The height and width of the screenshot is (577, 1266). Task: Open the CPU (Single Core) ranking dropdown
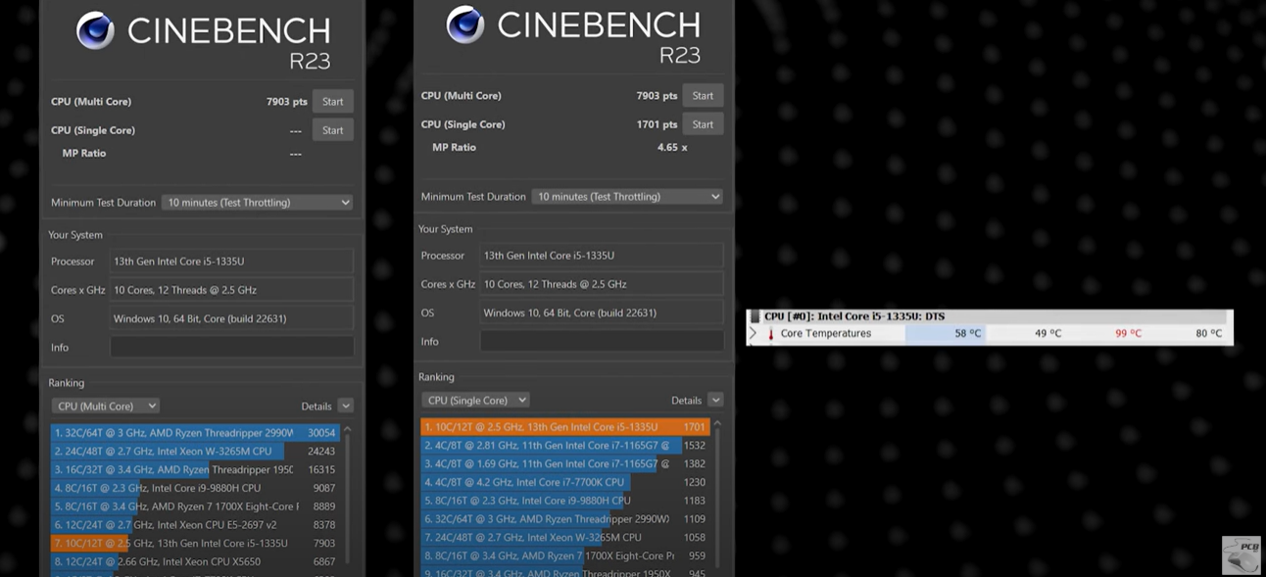pos(475,400)
